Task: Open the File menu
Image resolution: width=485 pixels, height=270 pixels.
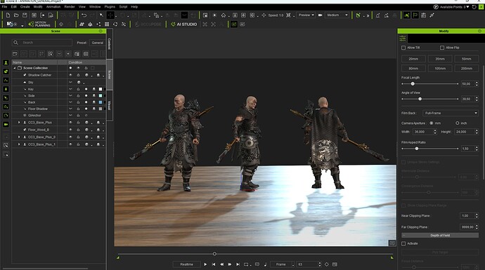Action: 5,7
